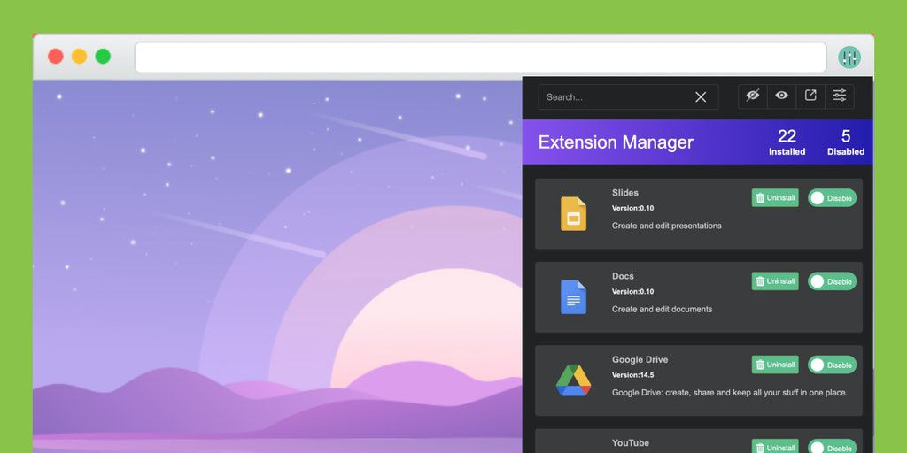Viewport: 907px width, 453px height.
Task: Click the crossed-out eye icon
Action: pos(753,96)
